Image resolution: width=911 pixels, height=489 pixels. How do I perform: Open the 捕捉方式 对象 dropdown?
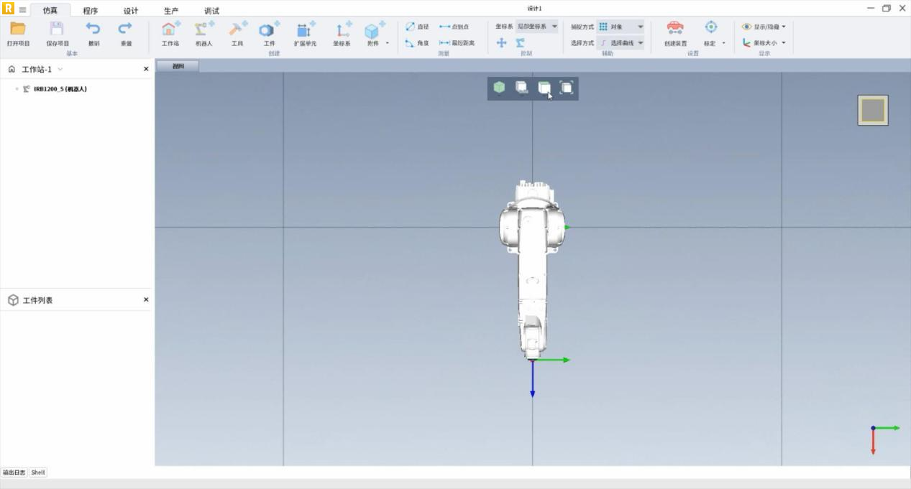(x=621, y=27)
